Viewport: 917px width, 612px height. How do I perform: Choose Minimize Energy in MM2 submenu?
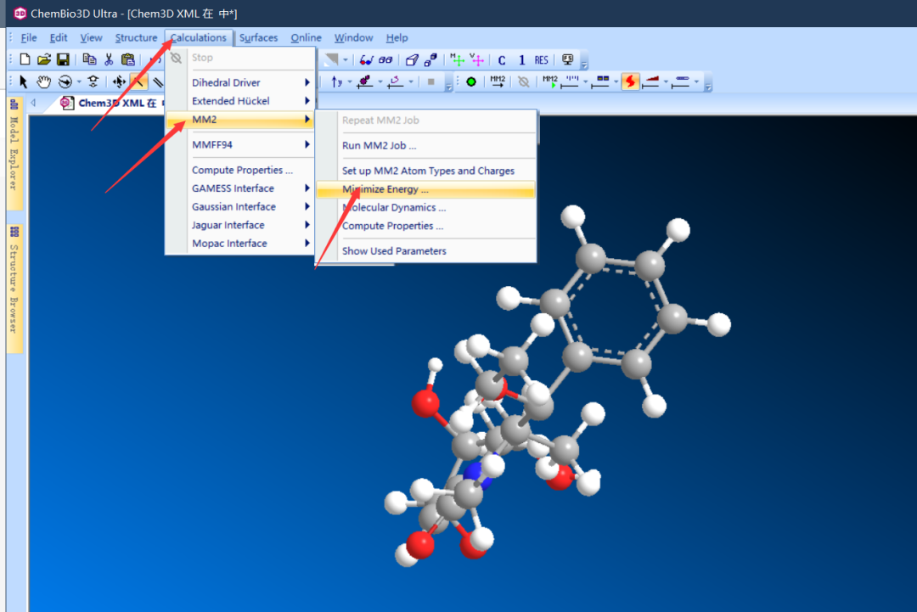[x=425, y=189]
